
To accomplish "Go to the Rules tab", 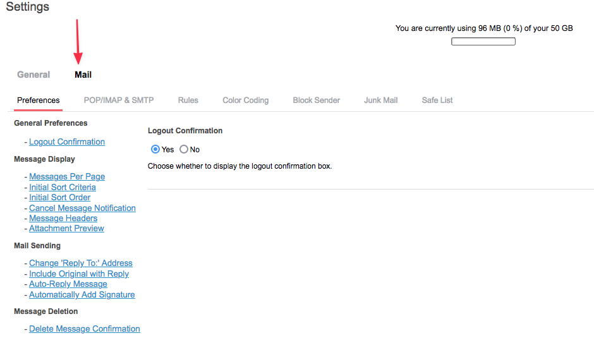I will [188, 100].
